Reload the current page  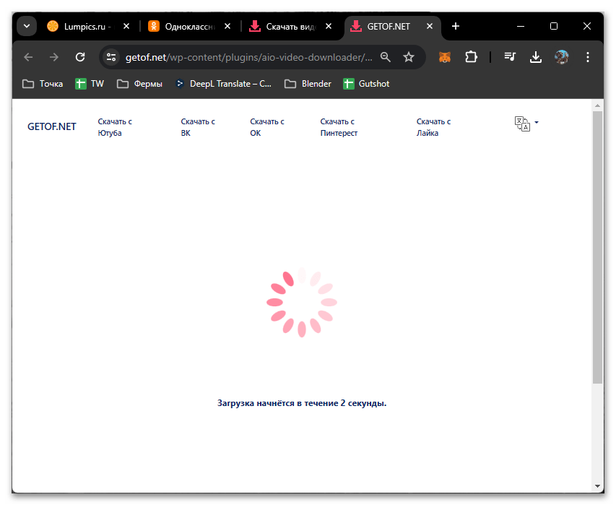[80, 56]
